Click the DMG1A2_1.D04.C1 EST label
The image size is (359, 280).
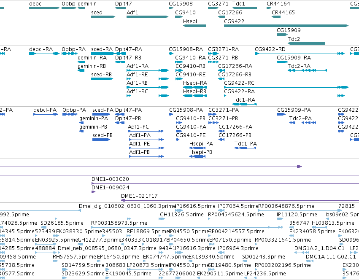[319, 248]
